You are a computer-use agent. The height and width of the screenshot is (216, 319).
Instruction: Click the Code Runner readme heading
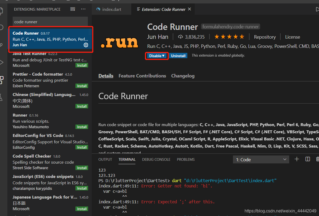[123, 96]
